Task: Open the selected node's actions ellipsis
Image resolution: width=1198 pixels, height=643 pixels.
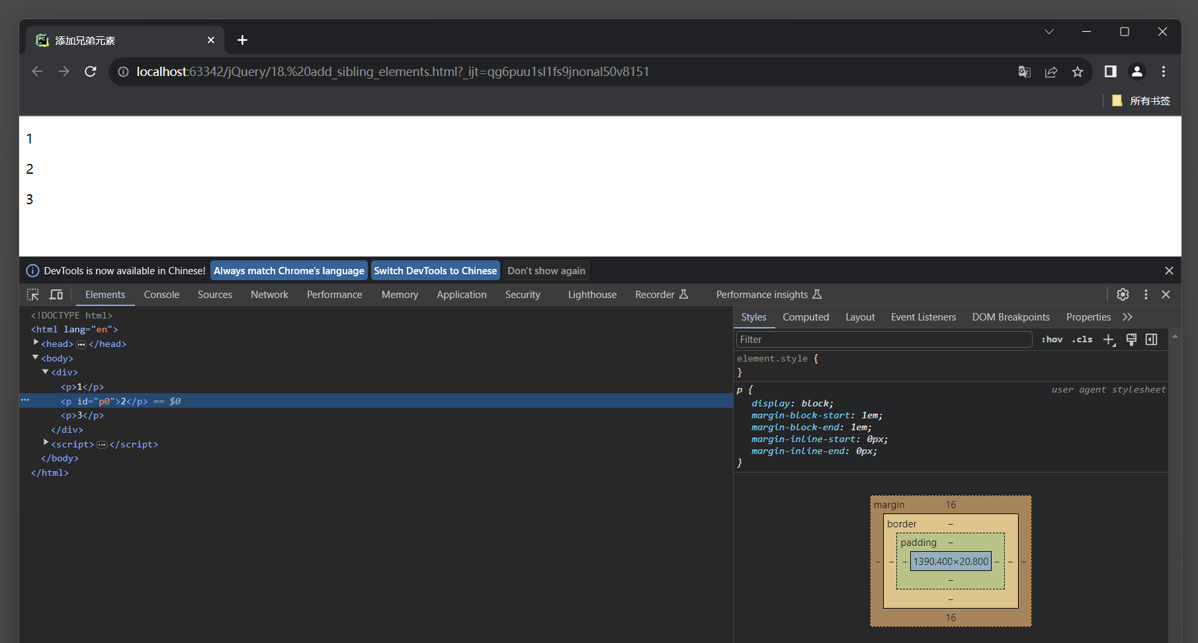Action: [x=25, y=400]
